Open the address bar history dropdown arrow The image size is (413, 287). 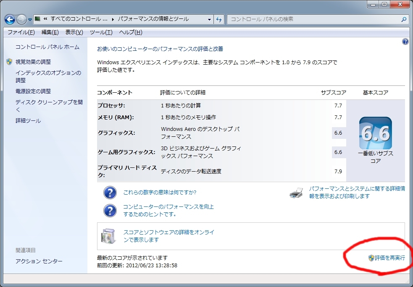pyautogui.click(x=210, y=19)
